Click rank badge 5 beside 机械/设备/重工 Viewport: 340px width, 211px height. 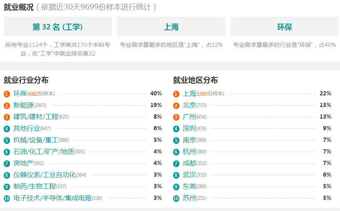point(7,141)
